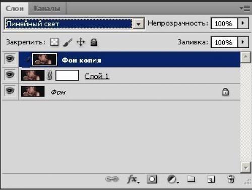
Task: Click the Непрозрачность 100% value field
Action: pos(224,24)
